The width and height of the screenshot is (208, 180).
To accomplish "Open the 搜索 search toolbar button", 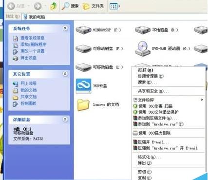I will click(70, 6).
